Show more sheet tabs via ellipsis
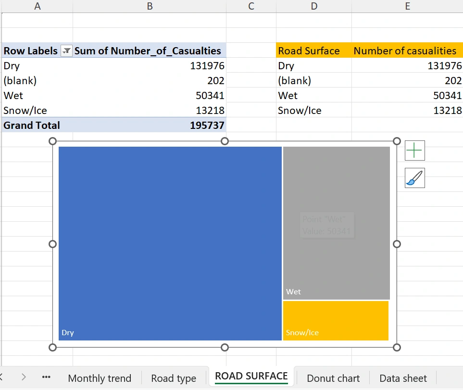The image size is (463, 390). (x=46, y=377)
